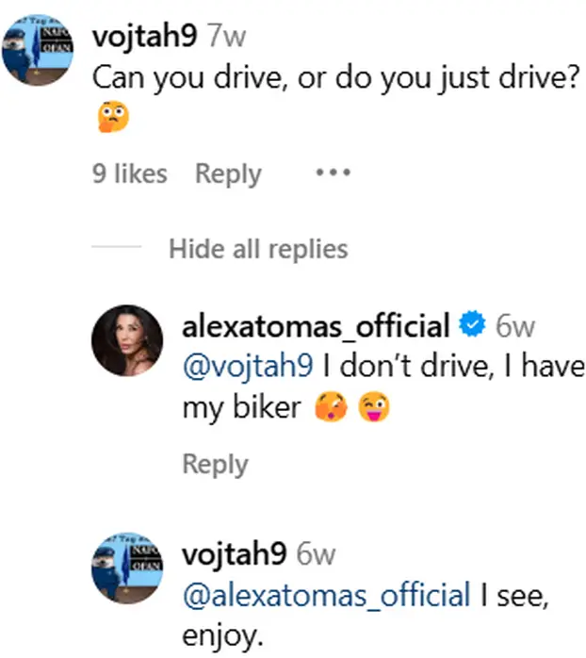
Task: Open the three-dot options on vojtah9's comment
Action: click(334, 173)
